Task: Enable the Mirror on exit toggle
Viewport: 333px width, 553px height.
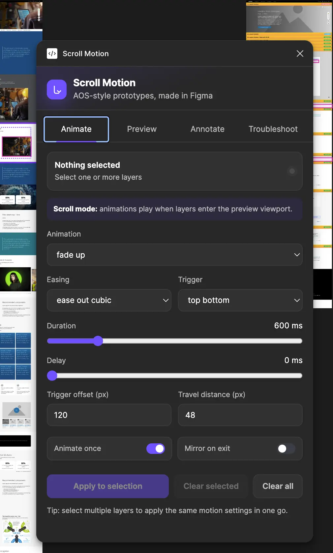Action: coord(286,449)
